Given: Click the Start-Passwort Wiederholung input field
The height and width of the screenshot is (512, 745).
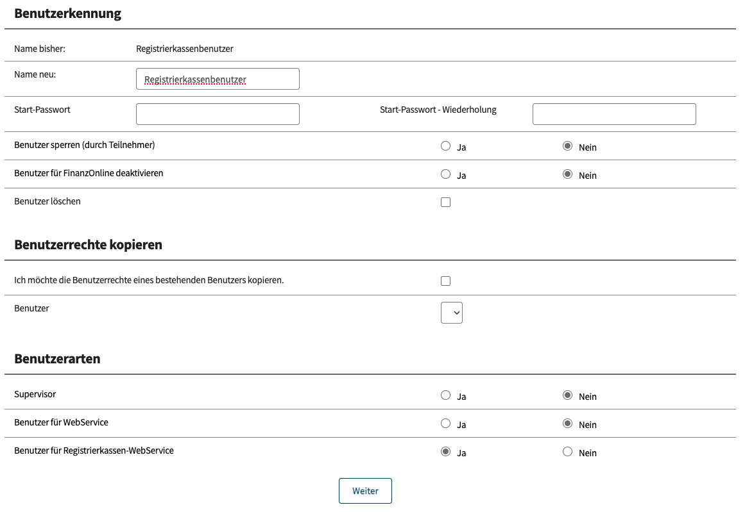Looking at the screenshot, I should point(614,114).
